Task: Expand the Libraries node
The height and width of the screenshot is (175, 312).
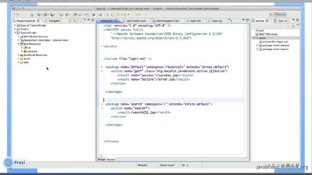Action: (x=22, y=52)
